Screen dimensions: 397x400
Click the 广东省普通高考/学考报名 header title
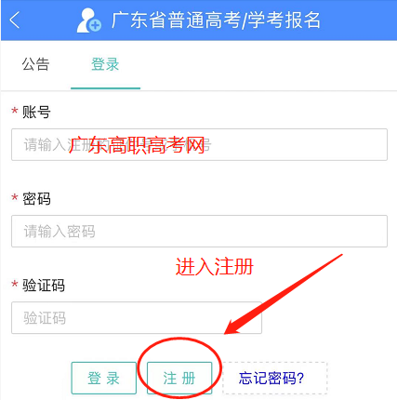(x=216, y=20)
